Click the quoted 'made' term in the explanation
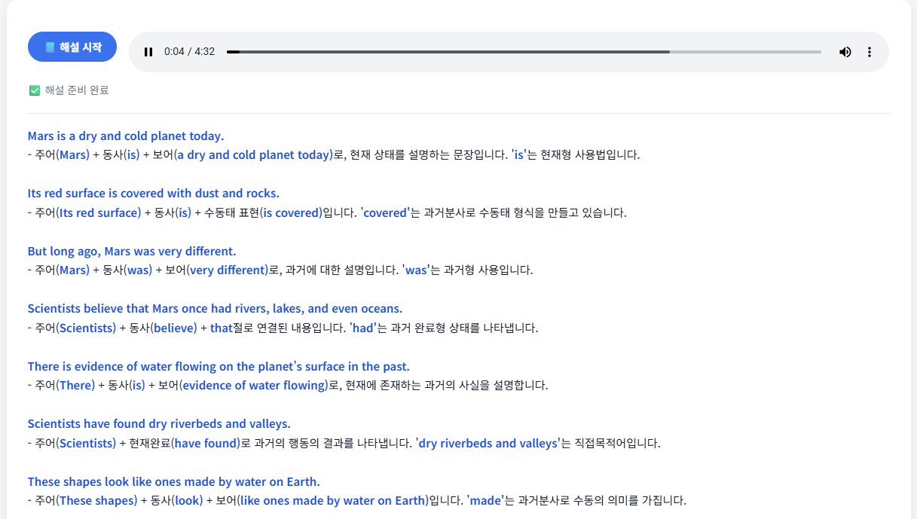Screen dimensions: 917x519 pos(485,501)
